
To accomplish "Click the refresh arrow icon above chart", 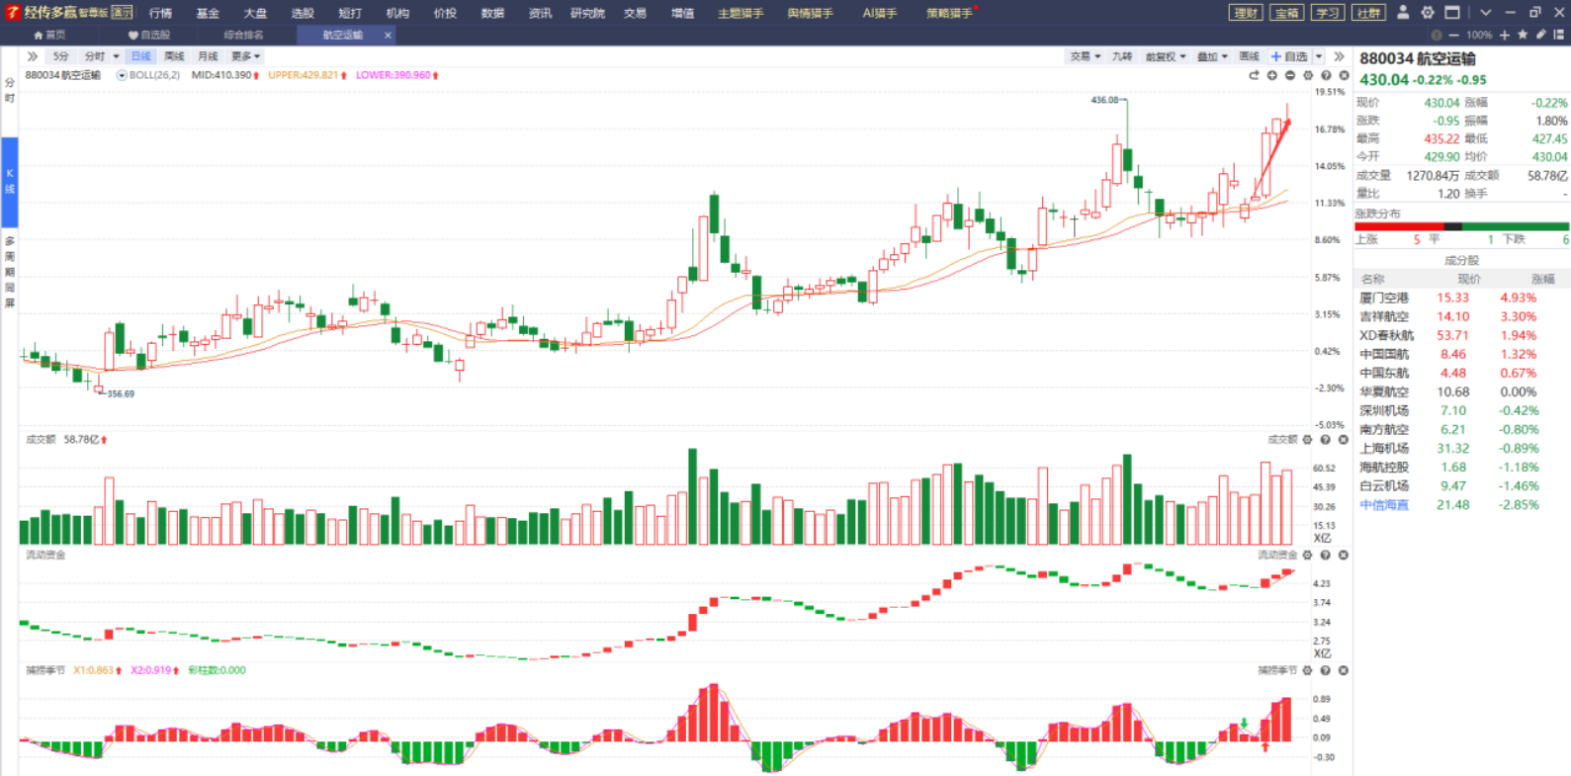I will (x=1254, y=75).
